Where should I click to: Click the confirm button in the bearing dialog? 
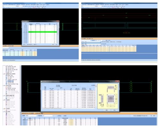(107, 110)
